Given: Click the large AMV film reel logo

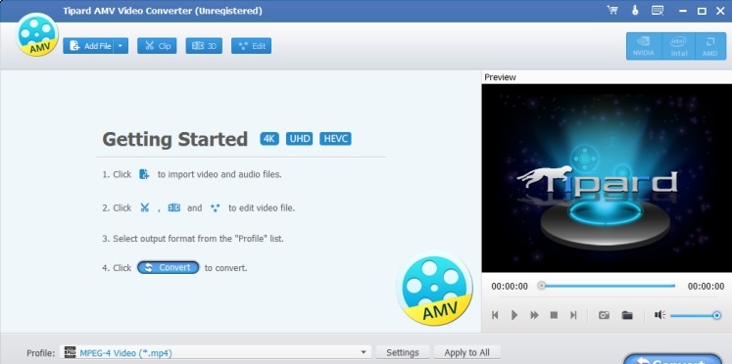Looking at the screenshot, I should (x=434, y=288).
